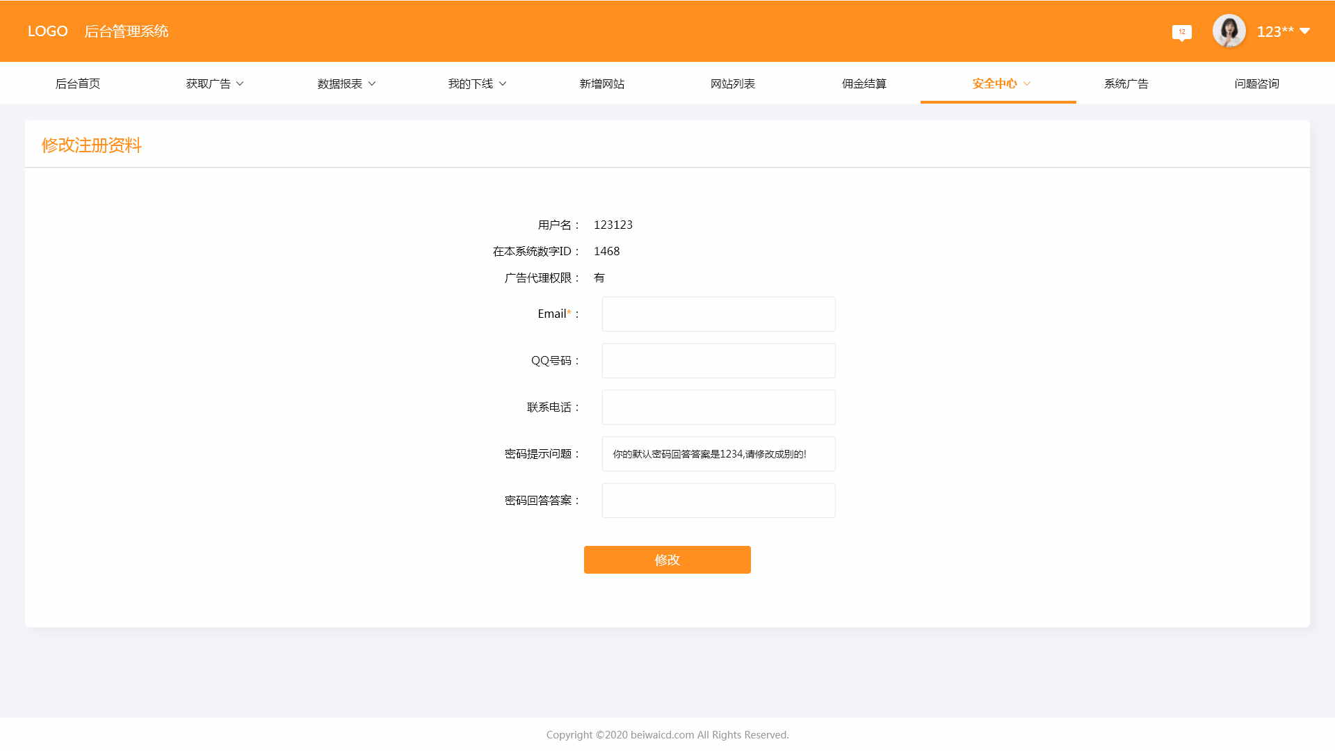This screenshot has height=751, width=1335.
Task: Expand the 数据报表 dropdown chevron
Action: click(x=371, y=83)
